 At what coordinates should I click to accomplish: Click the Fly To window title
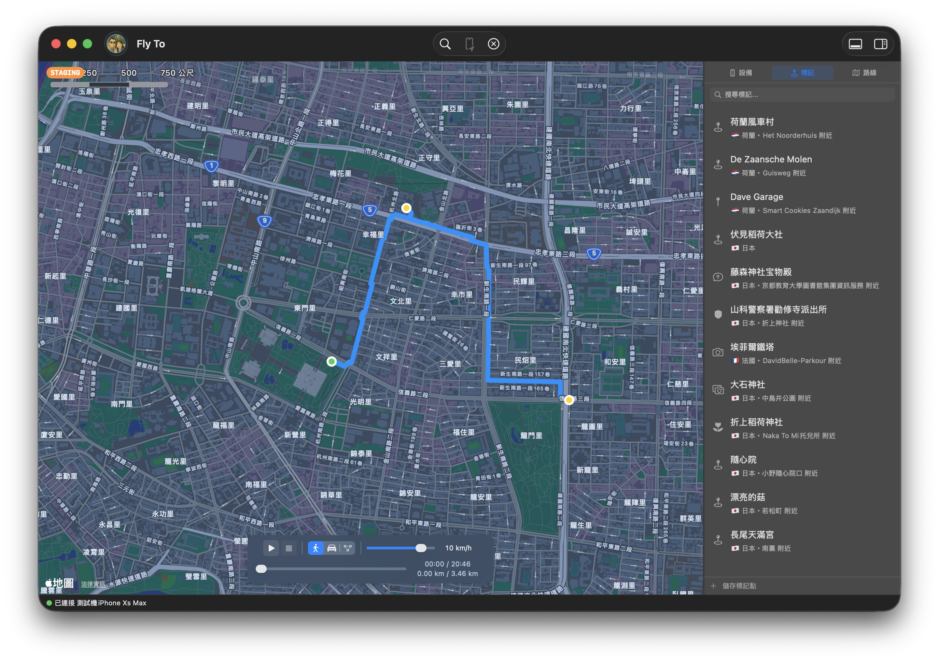click(151, 44)
